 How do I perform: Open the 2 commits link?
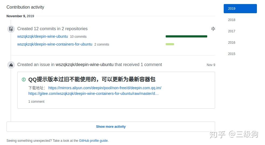tap(102, 44)
